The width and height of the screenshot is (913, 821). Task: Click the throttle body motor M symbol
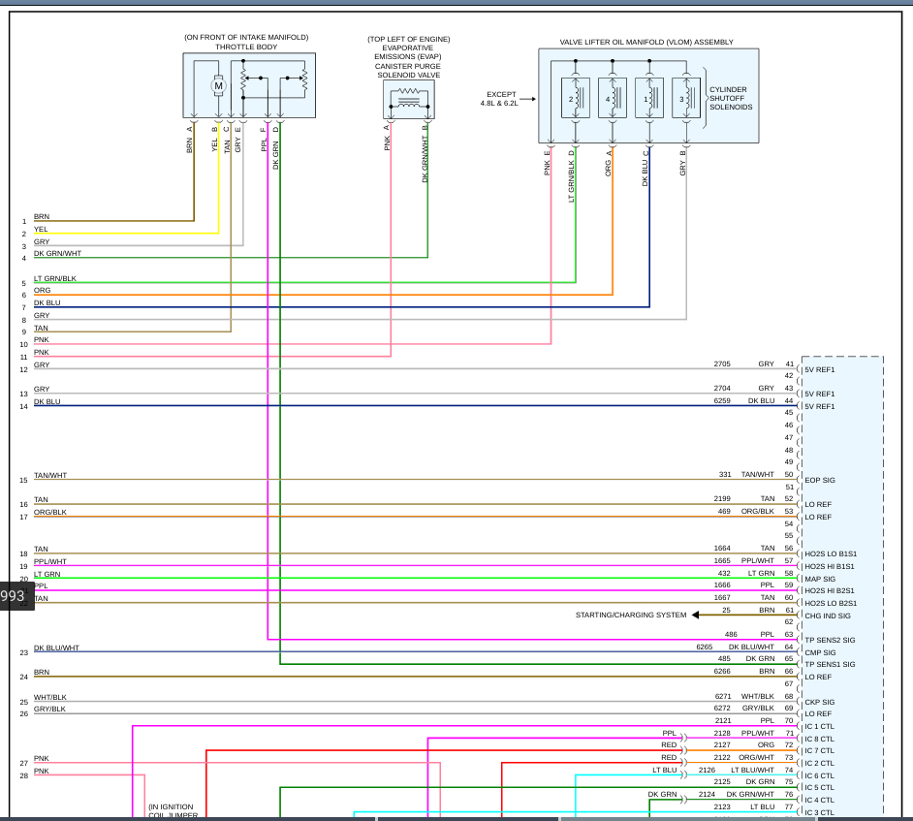click(x=218, y=86)
